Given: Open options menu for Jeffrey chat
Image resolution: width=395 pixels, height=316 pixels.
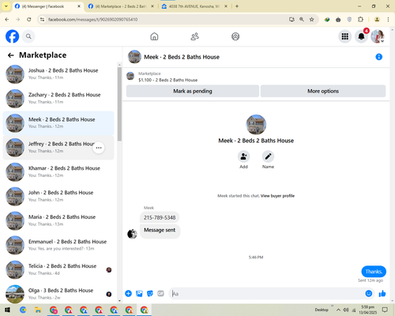Looking at the screenshot, I should coord(99,148).
